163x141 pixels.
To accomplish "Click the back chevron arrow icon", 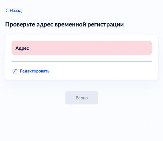I will (6, 11).
